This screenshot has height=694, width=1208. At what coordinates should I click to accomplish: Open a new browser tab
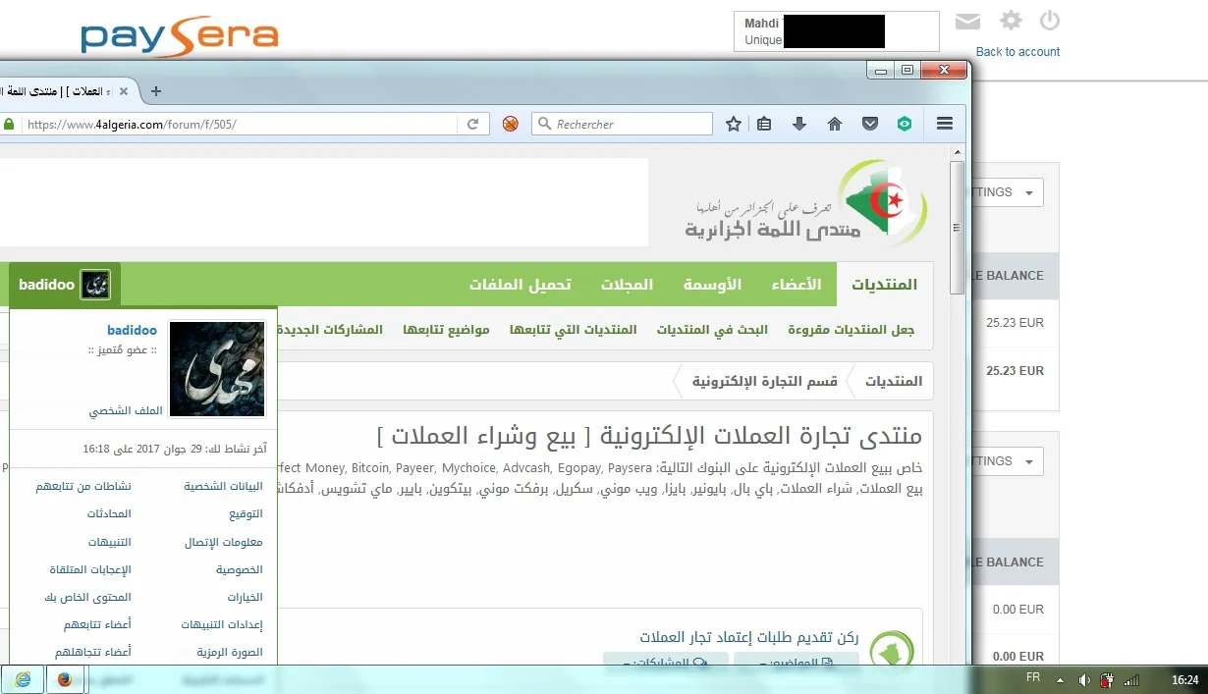click(x=155, y=91)
